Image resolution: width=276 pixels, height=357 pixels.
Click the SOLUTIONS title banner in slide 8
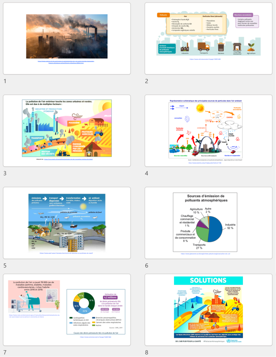click(208, 280)
